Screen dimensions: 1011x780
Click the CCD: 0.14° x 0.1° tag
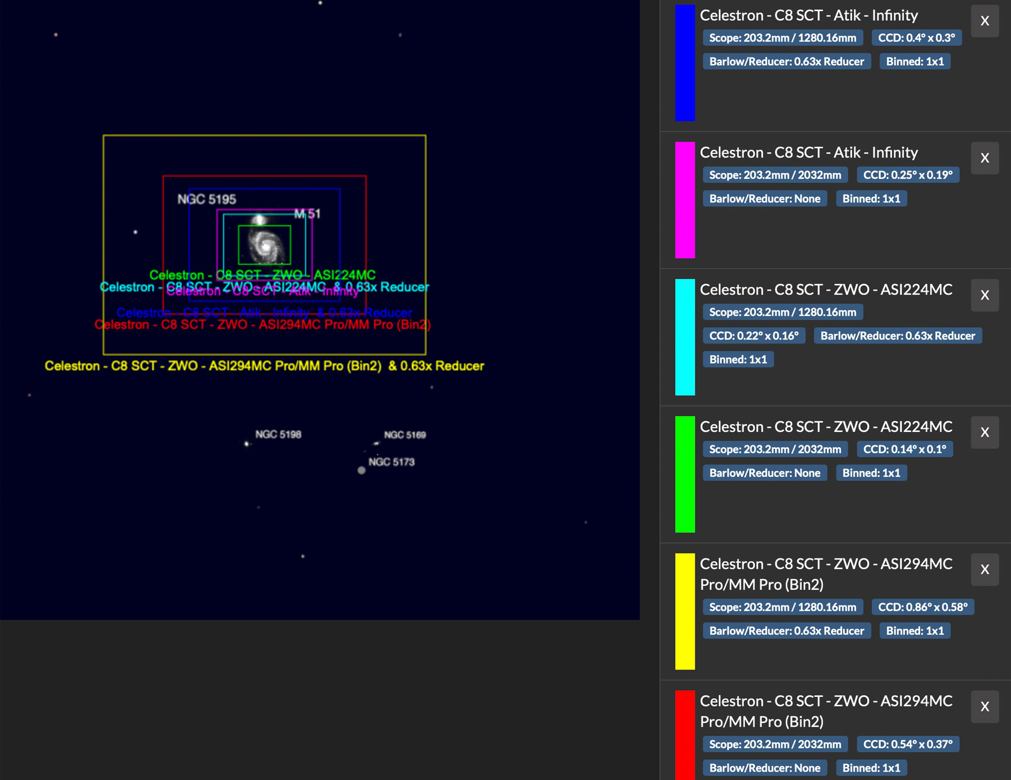tap(905, 449)
